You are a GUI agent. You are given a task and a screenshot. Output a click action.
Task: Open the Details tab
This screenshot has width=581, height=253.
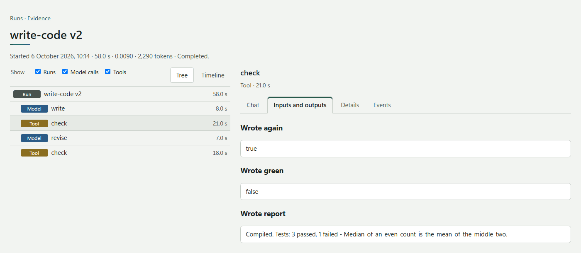point(350,105)
